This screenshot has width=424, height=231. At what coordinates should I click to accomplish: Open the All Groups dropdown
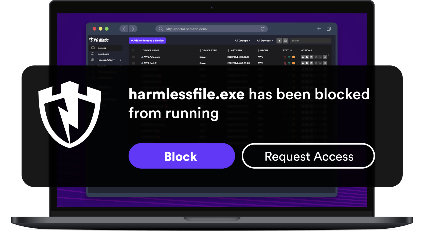242,41
